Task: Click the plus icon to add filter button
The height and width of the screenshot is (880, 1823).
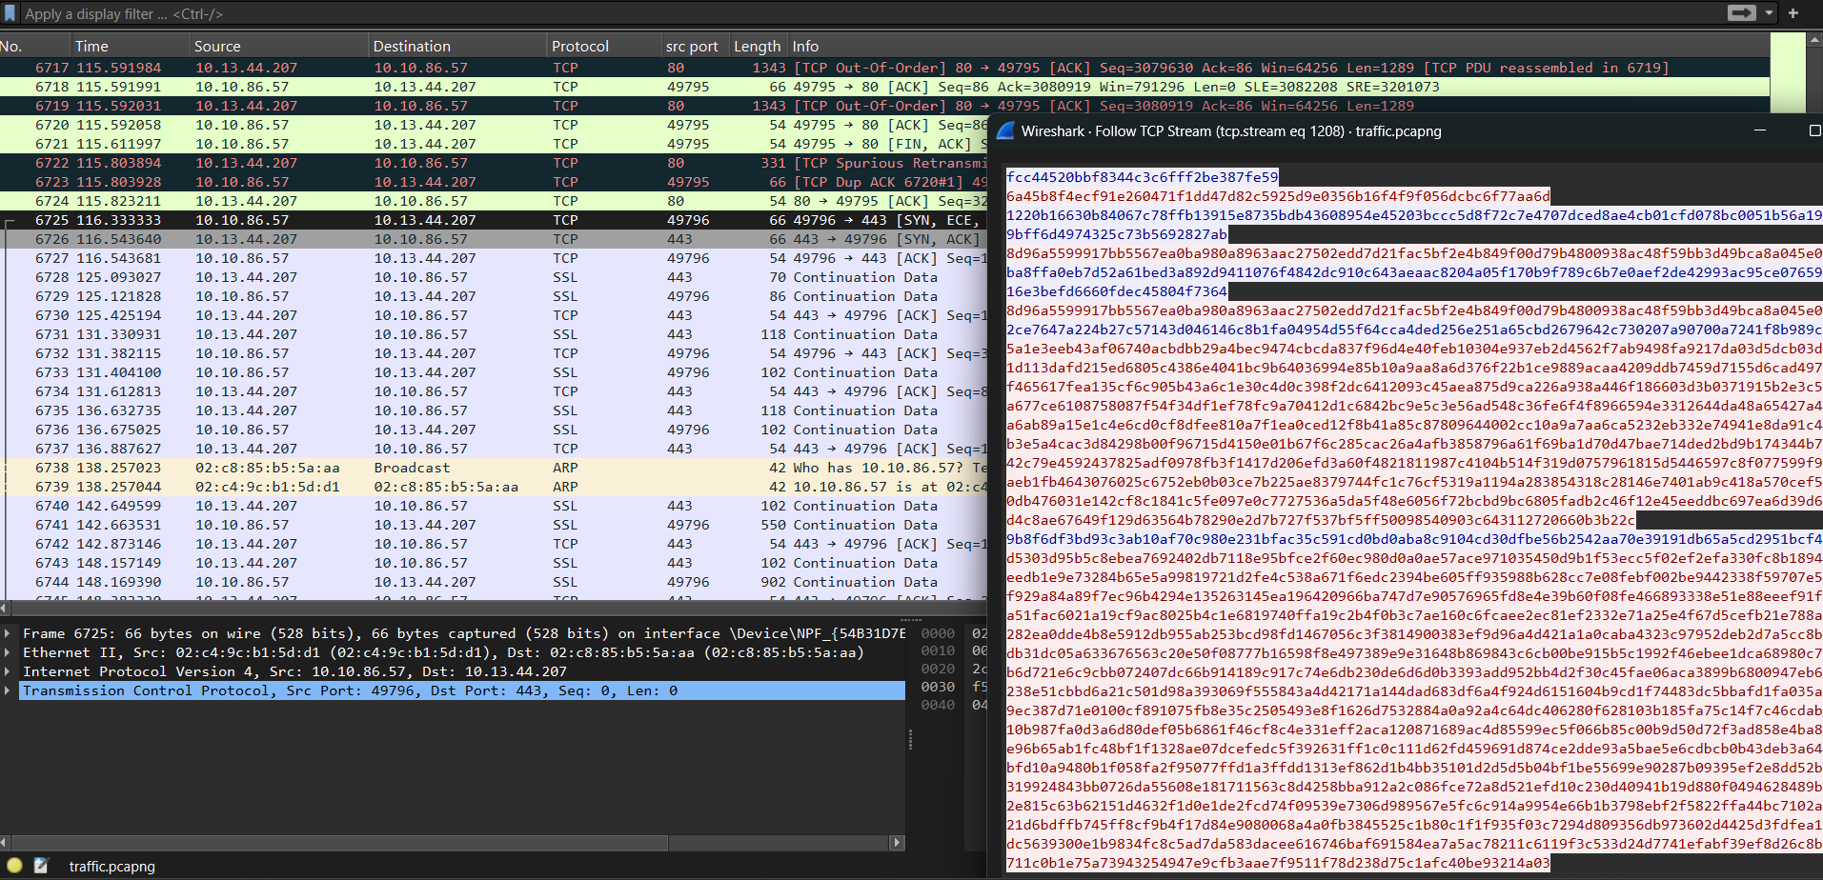Action: [1793, 13]
